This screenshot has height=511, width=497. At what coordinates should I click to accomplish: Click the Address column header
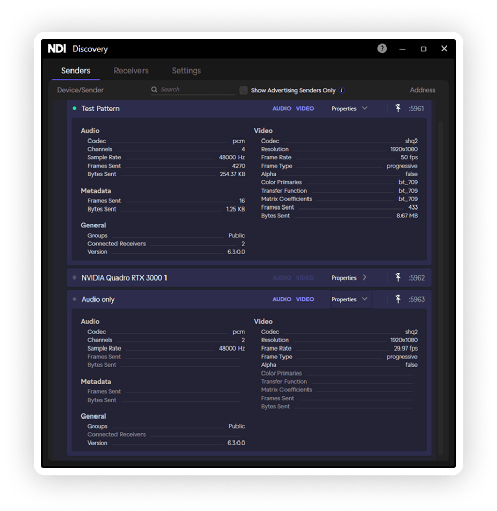[x=422, y=90]
